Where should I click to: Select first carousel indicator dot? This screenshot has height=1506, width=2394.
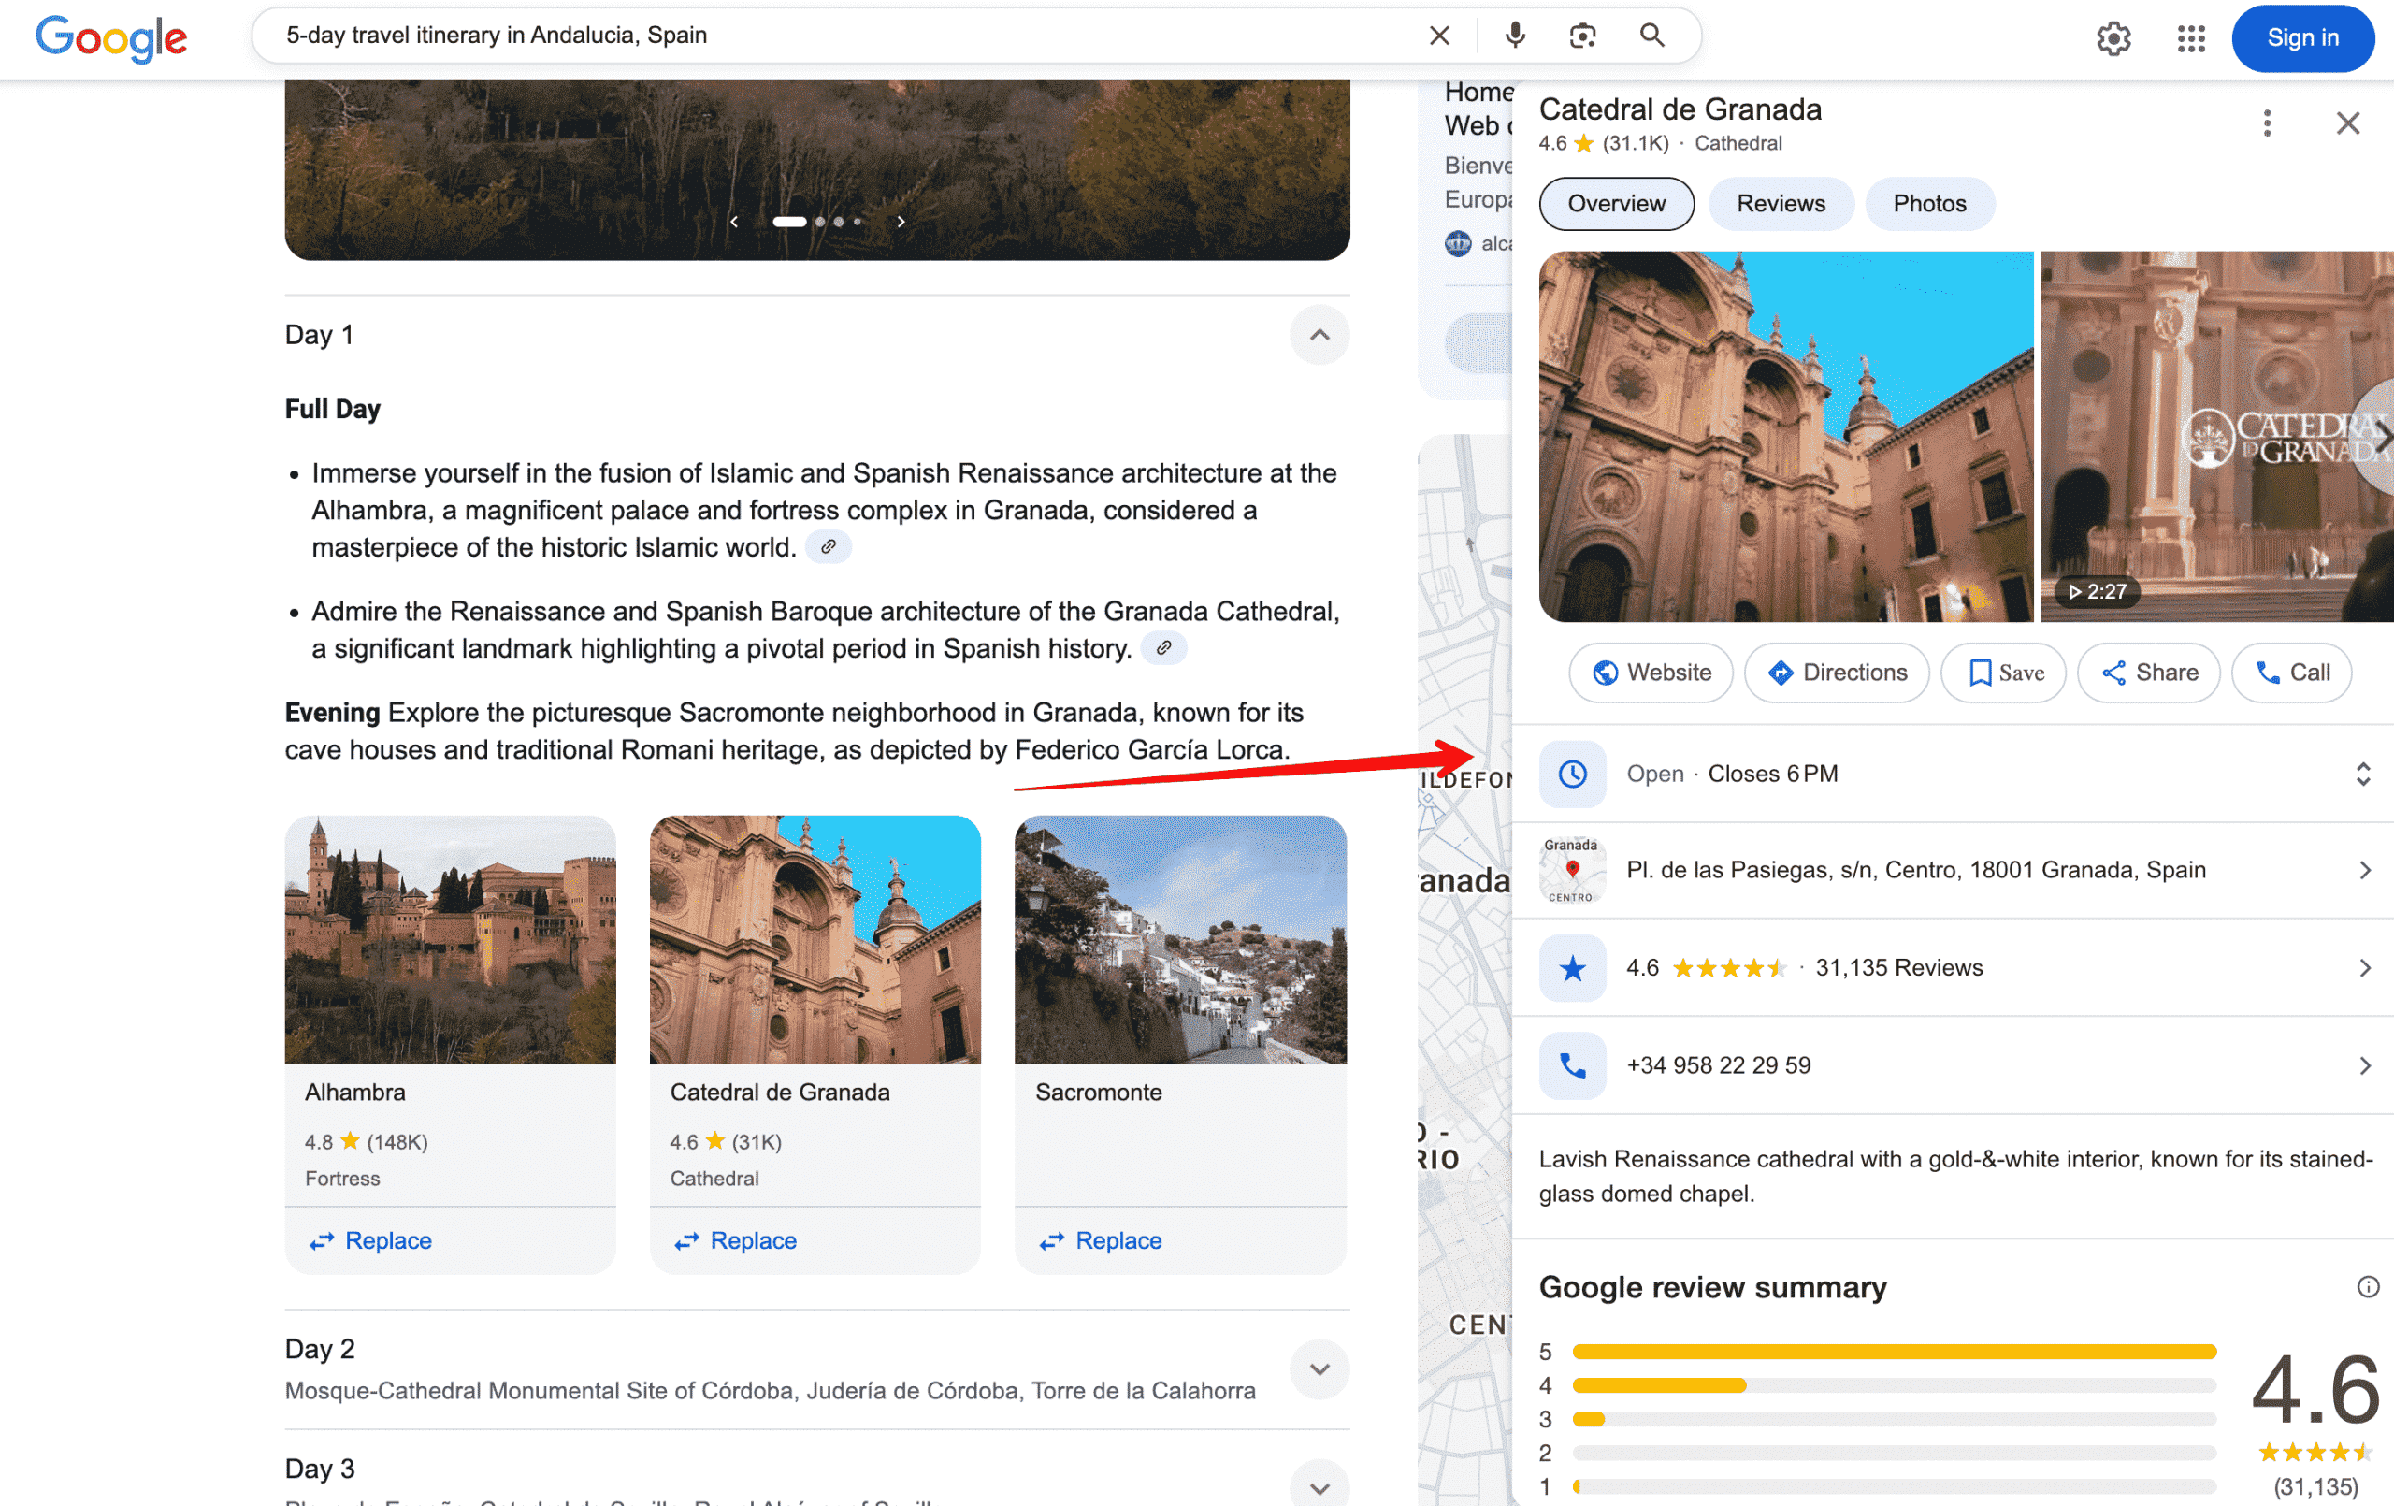coord(789,222)
